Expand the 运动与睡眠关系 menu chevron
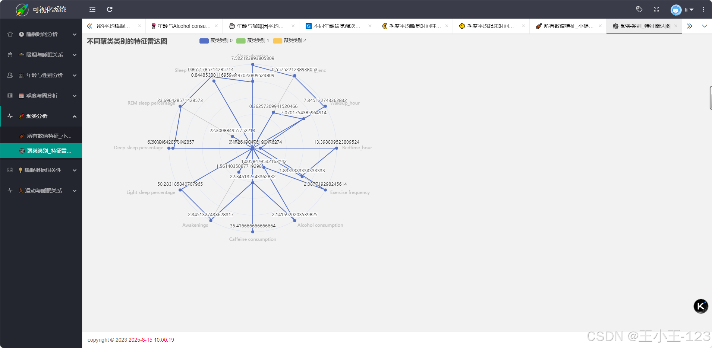712x348 pixels. point(75,191)
